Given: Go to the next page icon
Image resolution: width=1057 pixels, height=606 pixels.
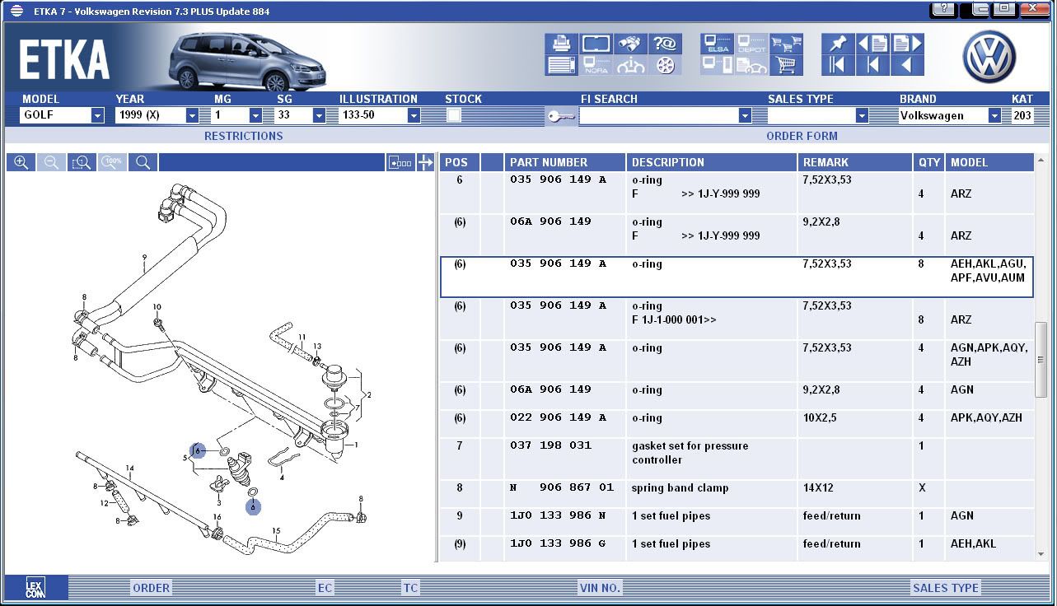Looking at the screenshot, I should point(907,44).
